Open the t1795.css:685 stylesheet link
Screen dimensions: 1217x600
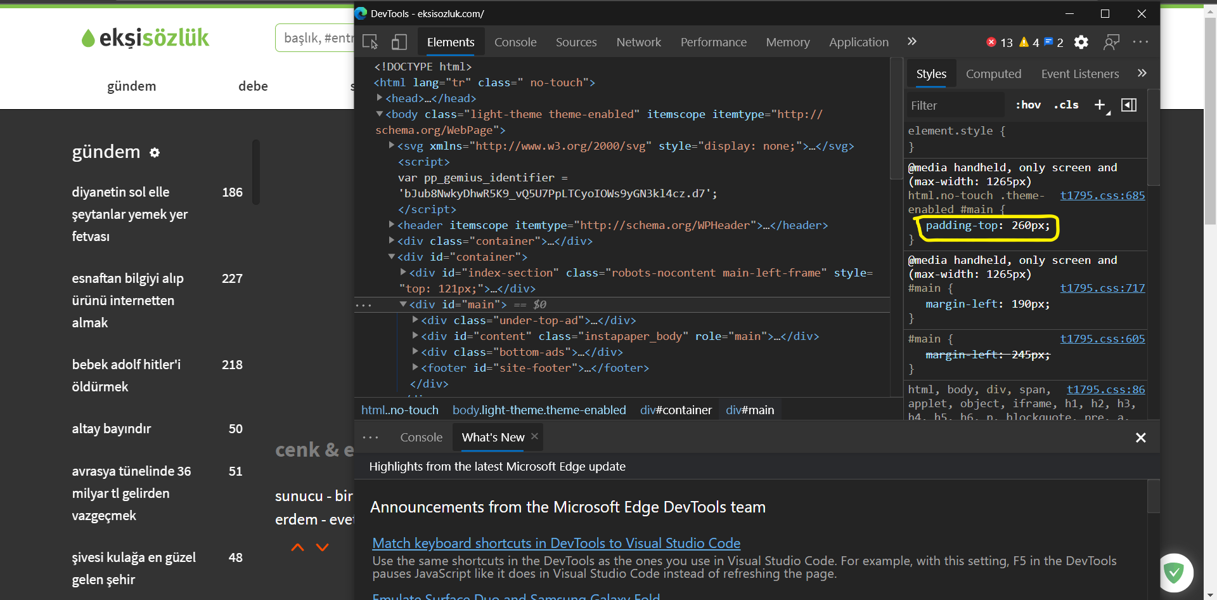pyautogui.click(x=1102, y=195)
